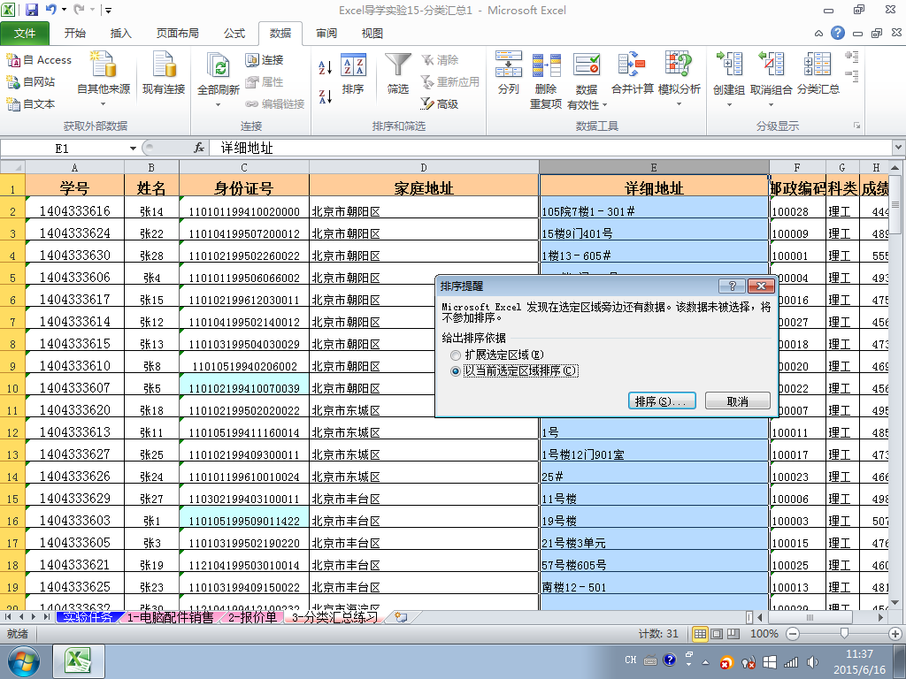Expand 全部刷新 dropdown arrow

(218, 104)
